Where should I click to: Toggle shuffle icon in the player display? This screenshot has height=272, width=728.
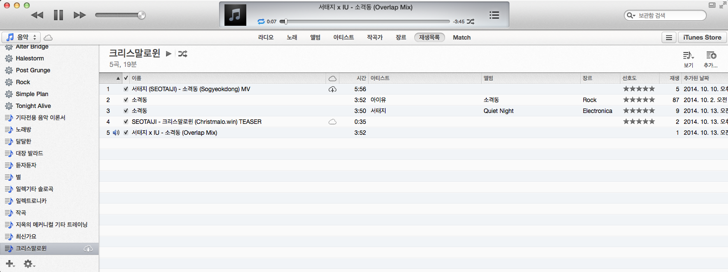[470, 21]
